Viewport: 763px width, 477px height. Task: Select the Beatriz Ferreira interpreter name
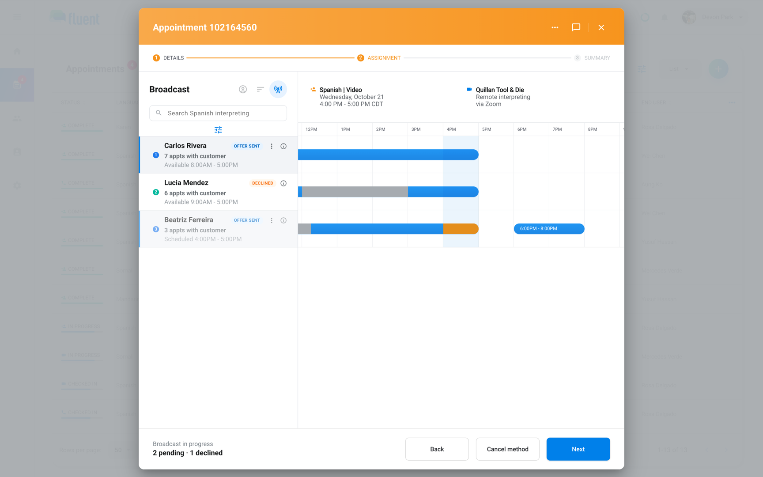click(x=189, y=220)
